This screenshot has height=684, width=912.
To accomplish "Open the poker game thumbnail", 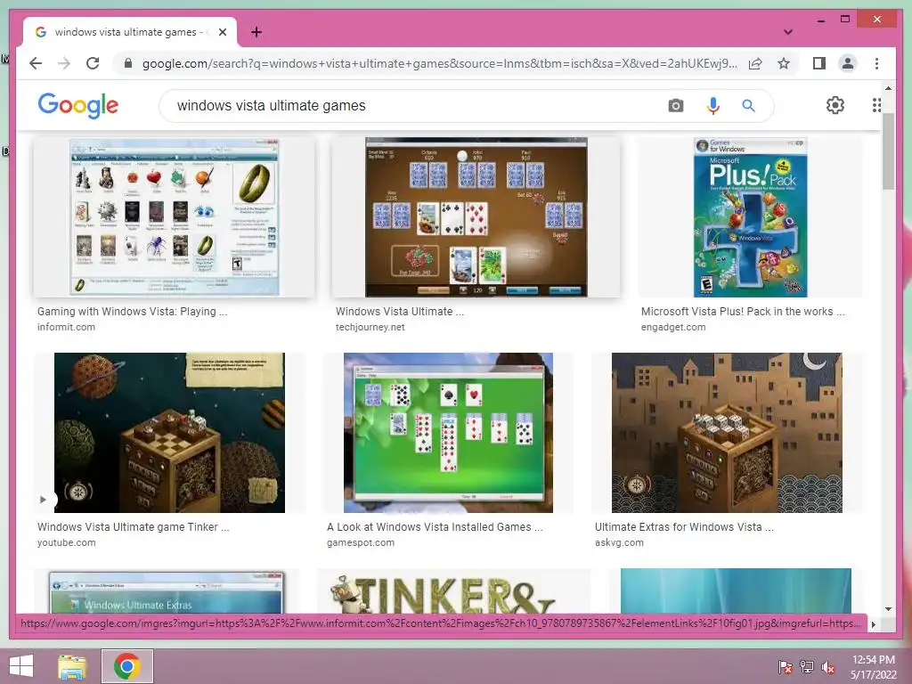I will tap(476, 217).
